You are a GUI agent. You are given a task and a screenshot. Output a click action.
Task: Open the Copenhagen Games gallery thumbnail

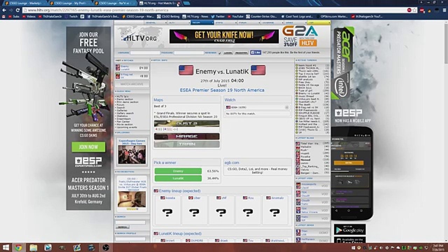132,154
